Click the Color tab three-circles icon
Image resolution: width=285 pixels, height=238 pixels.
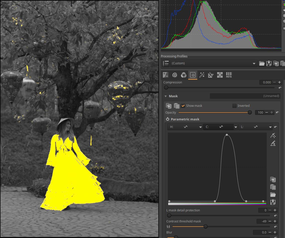click(184, 75)
